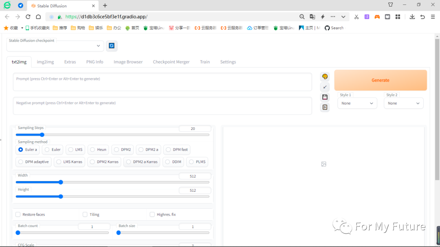Switch to the Image Browser tab
Image resolution: width=440 pixels, height=247 pixels.
tap(128, 62)
